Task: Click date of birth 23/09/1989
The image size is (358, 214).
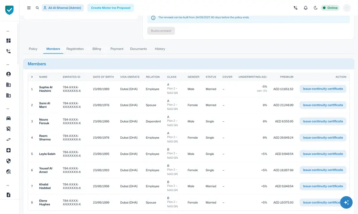Action: 101,89
